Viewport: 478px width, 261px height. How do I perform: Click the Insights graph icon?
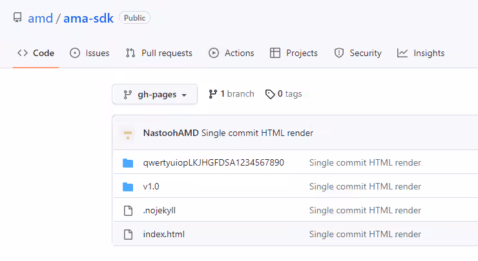402,53
